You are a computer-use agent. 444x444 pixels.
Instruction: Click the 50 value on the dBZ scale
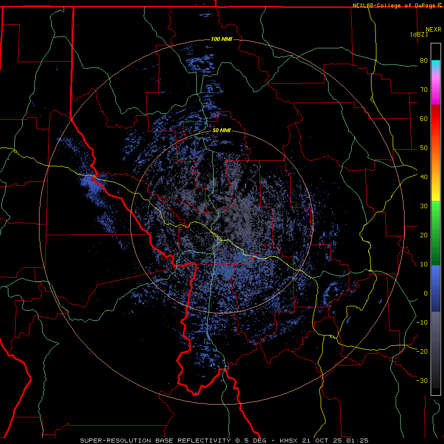tap(424, 148)
